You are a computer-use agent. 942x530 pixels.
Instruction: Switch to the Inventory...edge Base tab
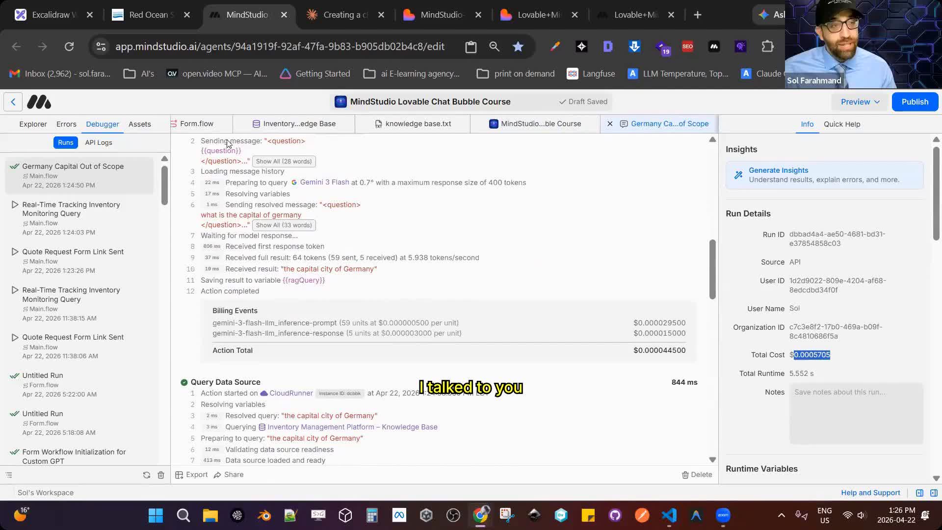[294, 124]
